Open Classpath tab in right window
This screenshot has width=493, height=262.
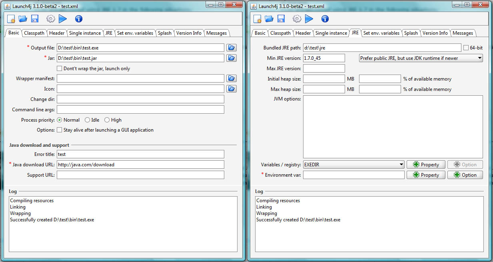280,33
